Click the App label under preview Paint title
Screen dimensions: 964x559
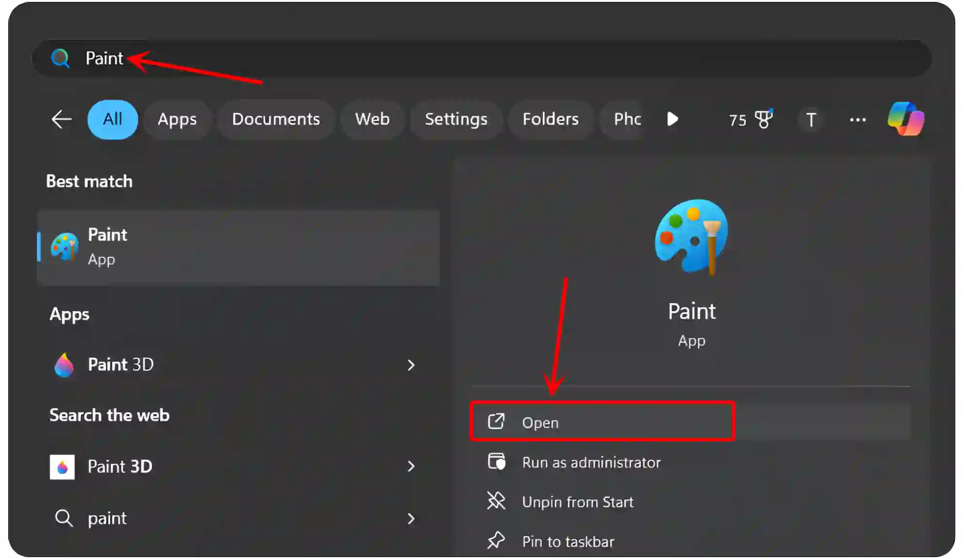pos(692,341)
